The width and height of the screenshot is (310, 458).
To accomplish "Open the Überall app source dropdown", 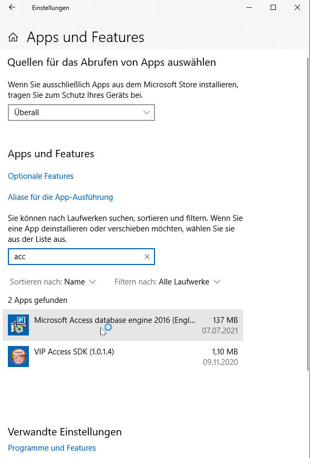I will pos(81,113).
